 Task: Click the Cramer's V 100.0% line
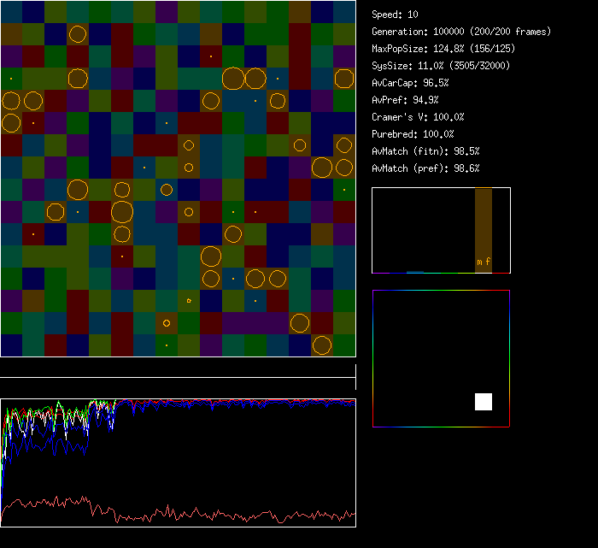[x=418, y=117]
